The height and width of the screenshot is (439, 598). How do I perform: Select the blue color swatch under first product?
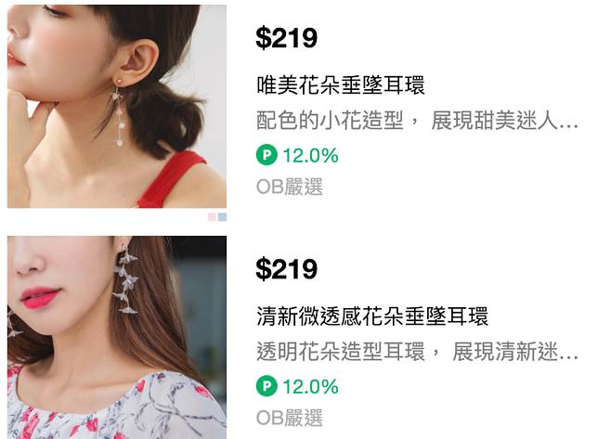[x=222, y=217]
